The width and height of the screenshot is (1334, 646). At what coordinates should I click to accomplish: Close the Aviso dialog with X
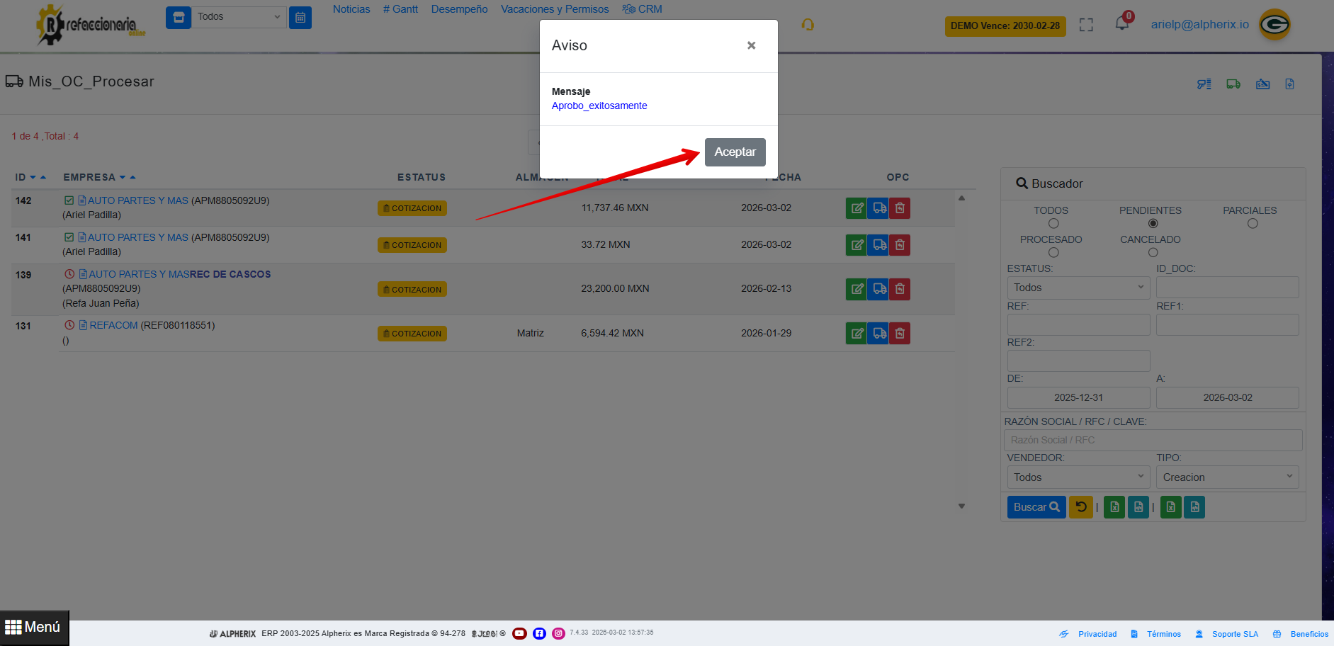751,45
